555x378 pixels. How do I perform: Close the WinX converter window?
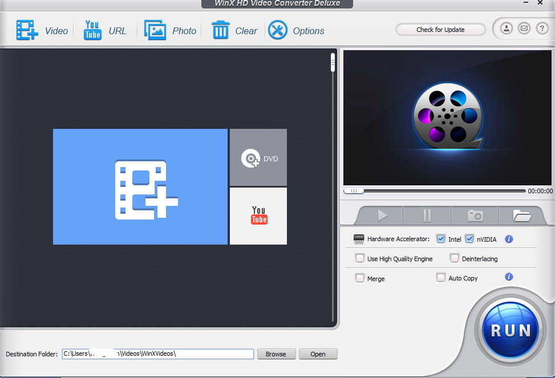click(540, 3)
